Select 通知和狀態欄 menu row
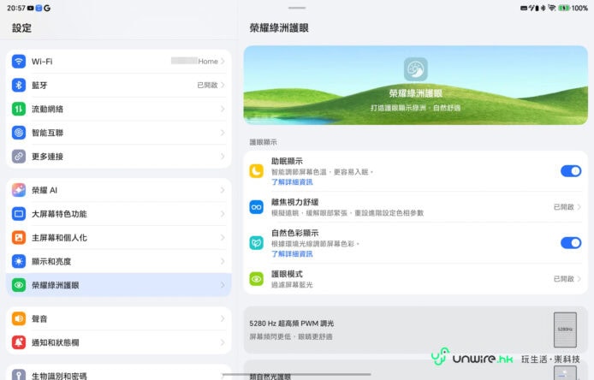This screenshot has width=594, height=380. pyautogui.click(x=119, y=342)
